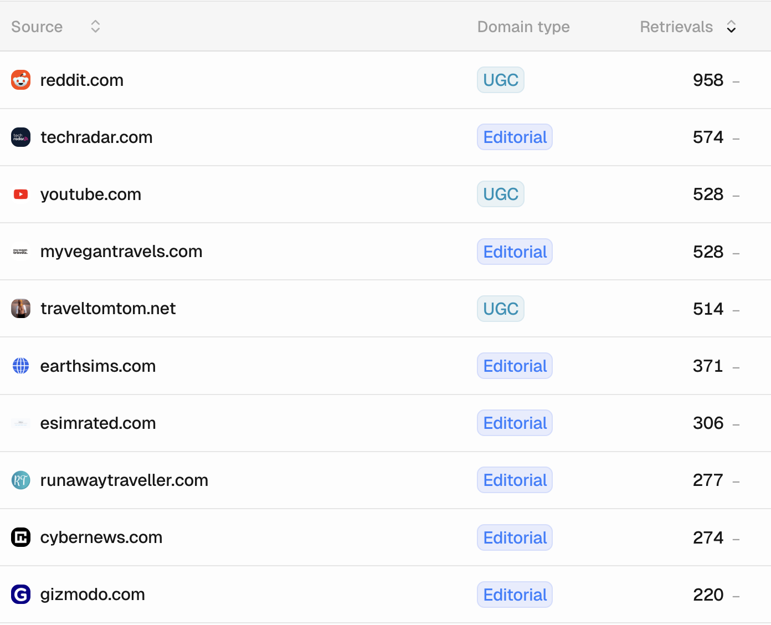The height and width of the screenshot is (625, 771).
Task: Open the techradar.com source
Action: click(96, 137)
